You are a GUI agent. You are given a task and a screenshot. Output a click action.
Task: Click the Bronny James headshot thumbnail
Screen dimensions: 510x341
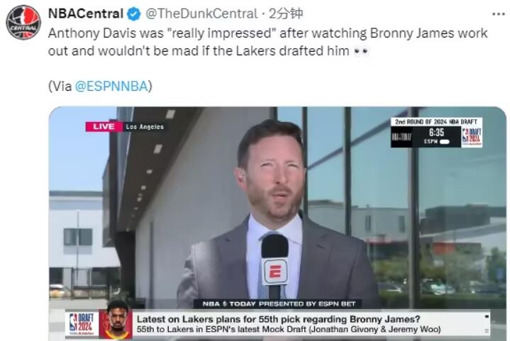pos(116,320)
